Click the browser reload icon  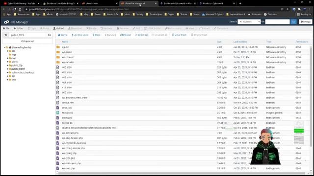[15, 9]
